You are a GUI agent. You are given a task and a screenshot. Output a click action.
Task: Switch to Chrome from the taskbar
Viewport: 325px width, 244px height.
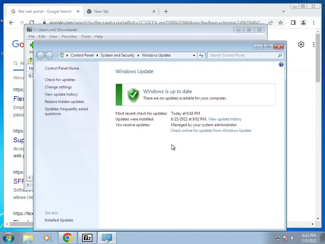click(67, 238)
